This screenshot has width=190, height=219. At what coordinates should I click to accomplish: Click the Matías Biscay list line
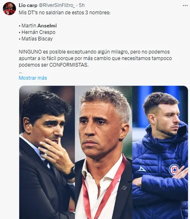36,39
